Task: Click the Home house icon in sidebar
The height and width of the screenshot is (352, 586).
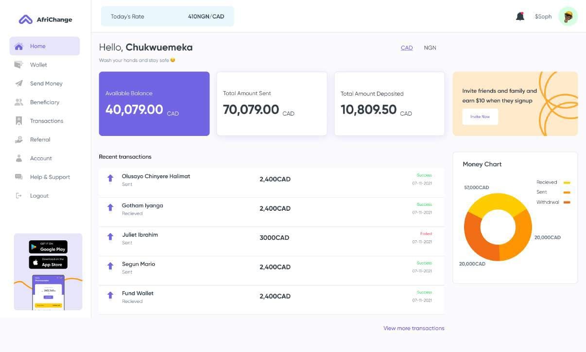Action: [x=19, y=46]
